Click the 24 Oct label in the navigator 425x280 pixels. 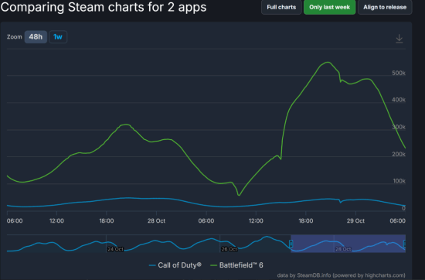pyautogui.click(x=115, y=249)
